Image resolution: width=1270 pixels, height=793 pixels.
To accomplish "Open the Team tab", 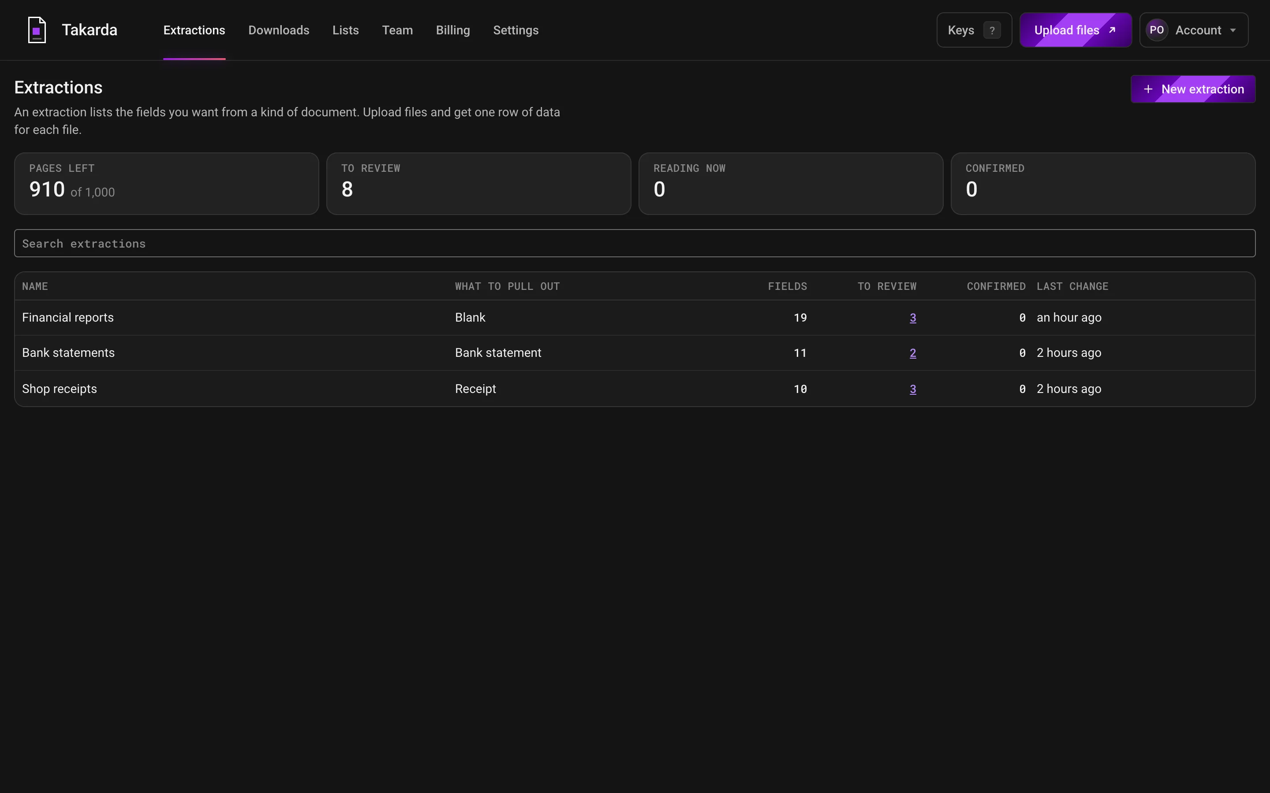I will 397,30.
